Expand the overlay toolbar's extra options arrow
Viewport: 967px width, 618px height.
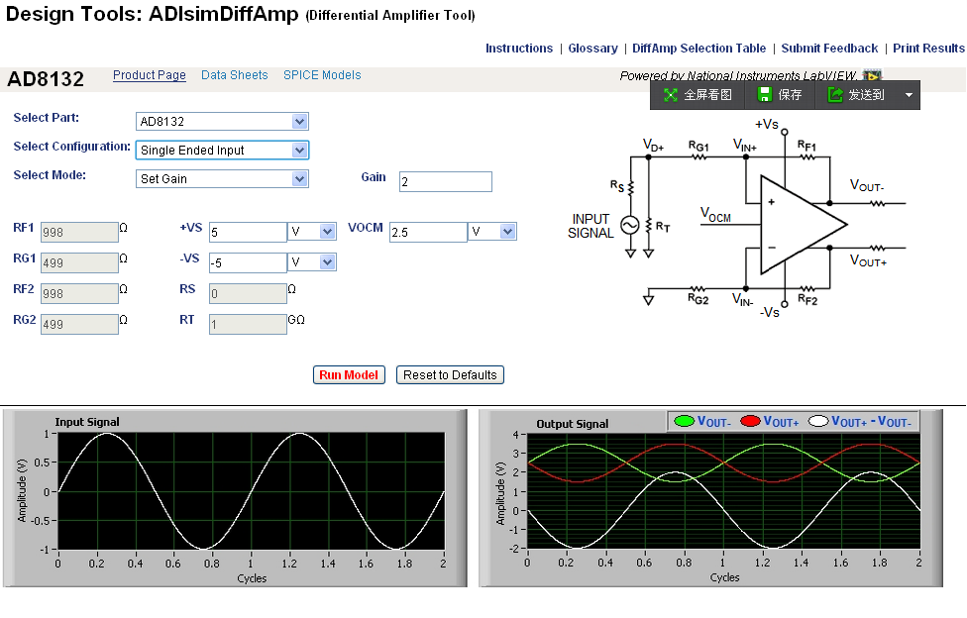tap(909, 95)
